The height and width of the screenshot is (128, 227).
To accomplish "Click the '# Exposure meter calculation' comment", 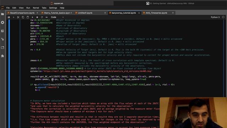I will 48,101.
